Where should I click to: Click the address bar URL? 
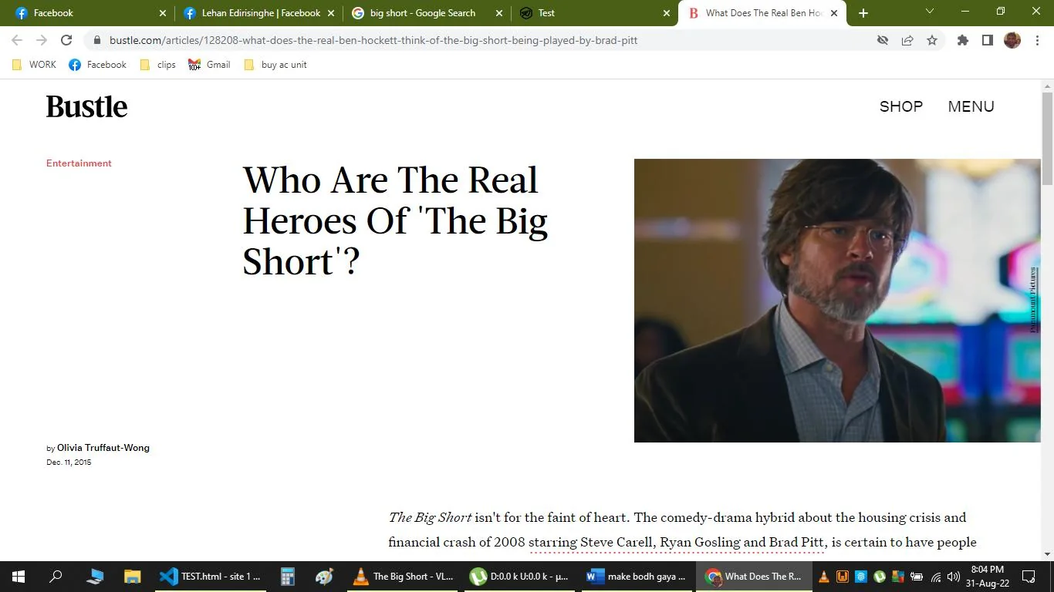click(373, 40)
